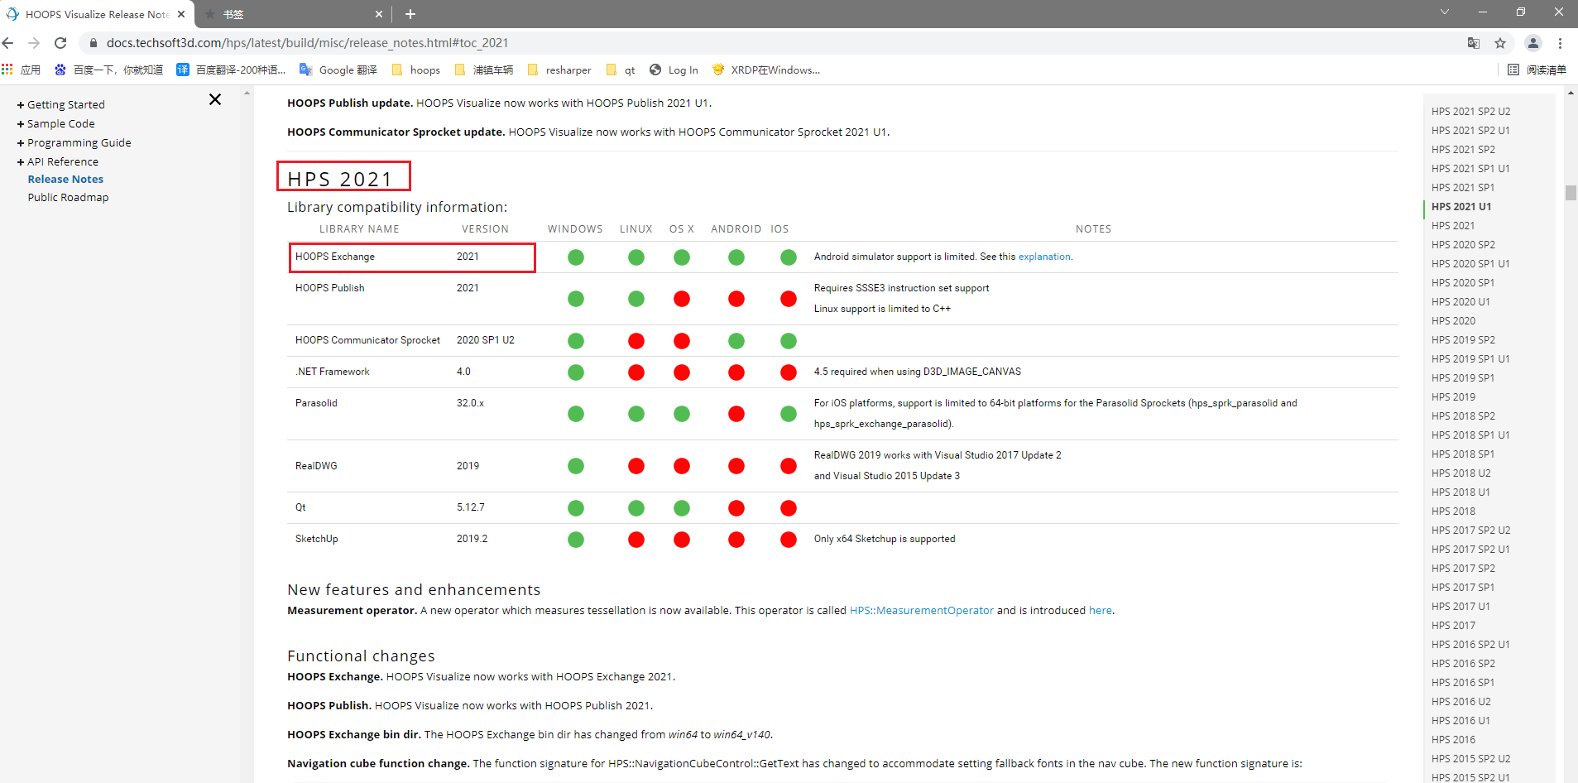Close the left navigation sidebar
Viewport: 1578px width, 783px height.
coord(215,99)
